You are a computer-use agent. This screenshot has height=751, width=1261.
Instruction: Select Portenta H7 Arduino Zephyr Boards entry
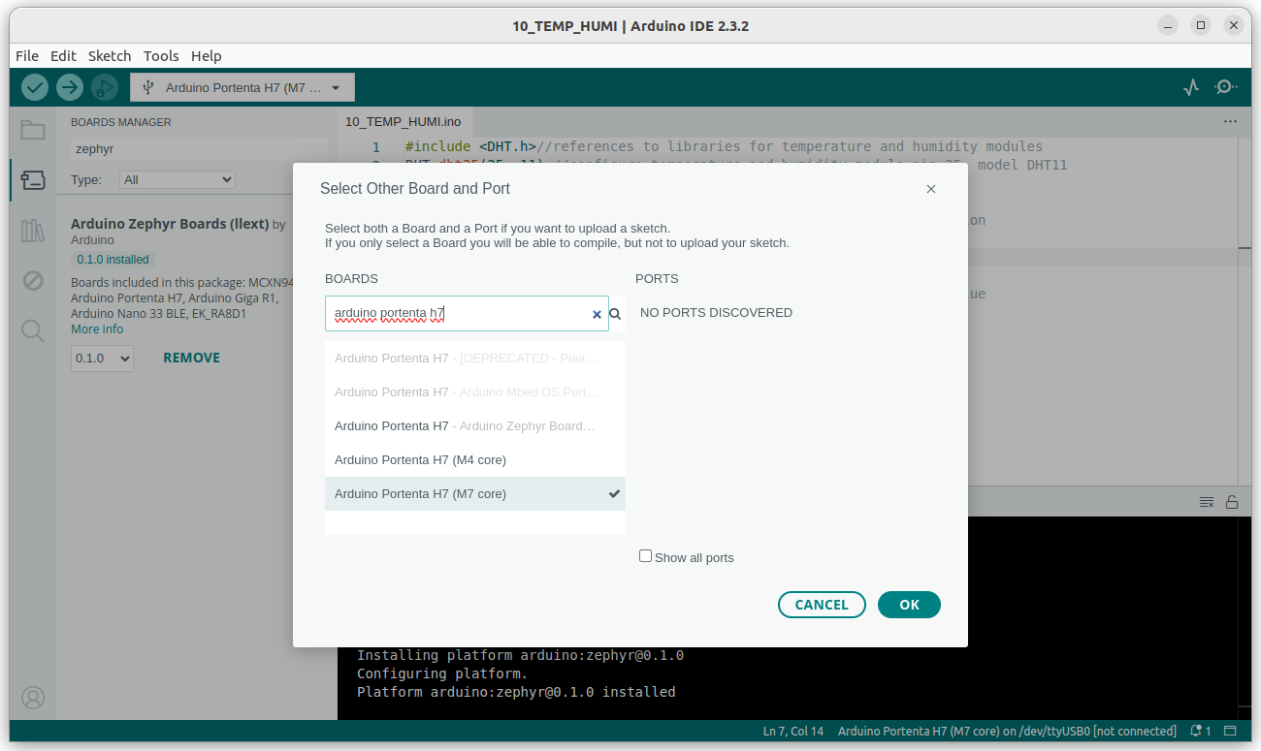475,426
